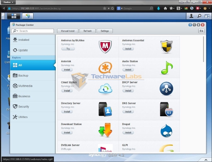The height and width of the screenshot is (162, 212).
Task: Install the Asterisk package
Action: pos(67,70)
